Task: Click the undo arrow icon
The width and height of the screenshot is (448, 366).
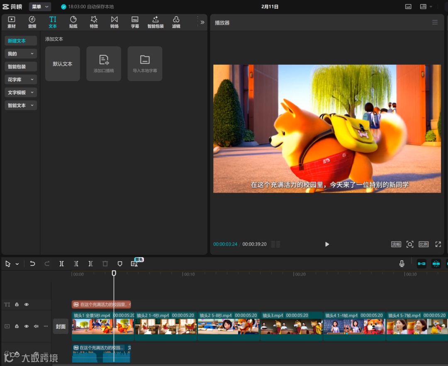Action: 32,264
